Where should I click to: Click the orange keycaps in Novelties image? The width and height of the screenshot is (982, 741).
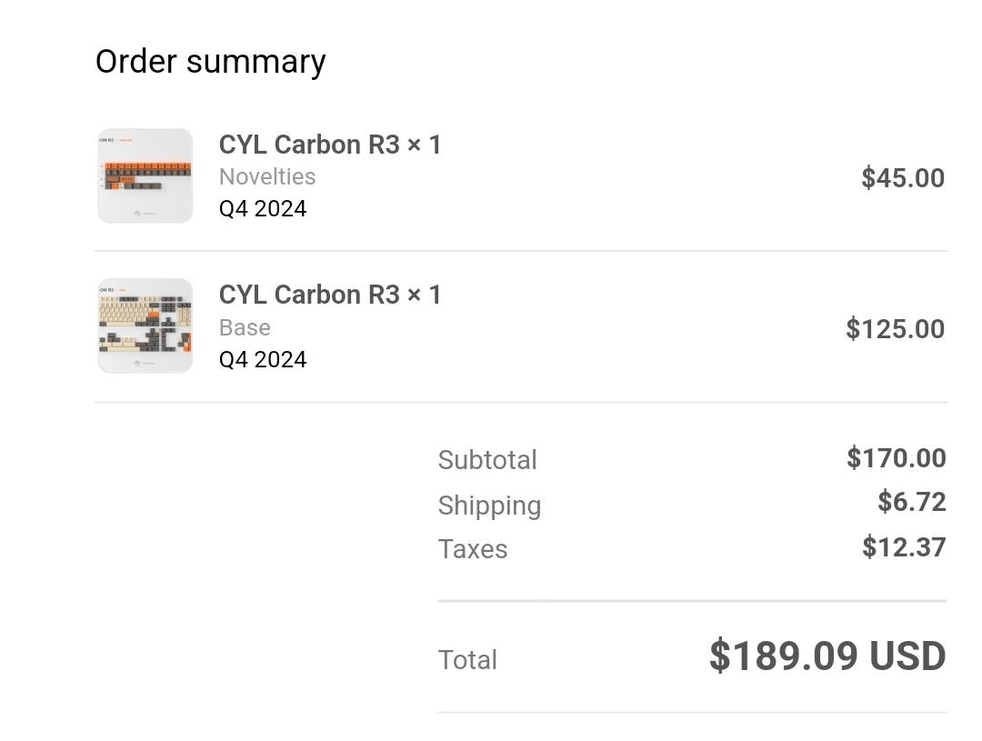coord(147,166)
